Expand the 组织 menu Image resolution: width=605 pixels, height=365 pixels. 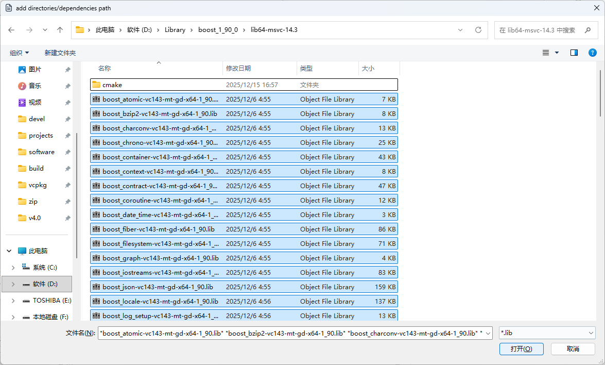click(x=19, y=52)
